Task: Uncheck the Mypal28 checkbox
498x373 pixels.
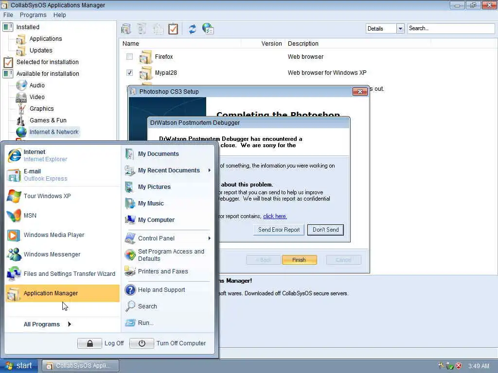Action: point(129,73)
